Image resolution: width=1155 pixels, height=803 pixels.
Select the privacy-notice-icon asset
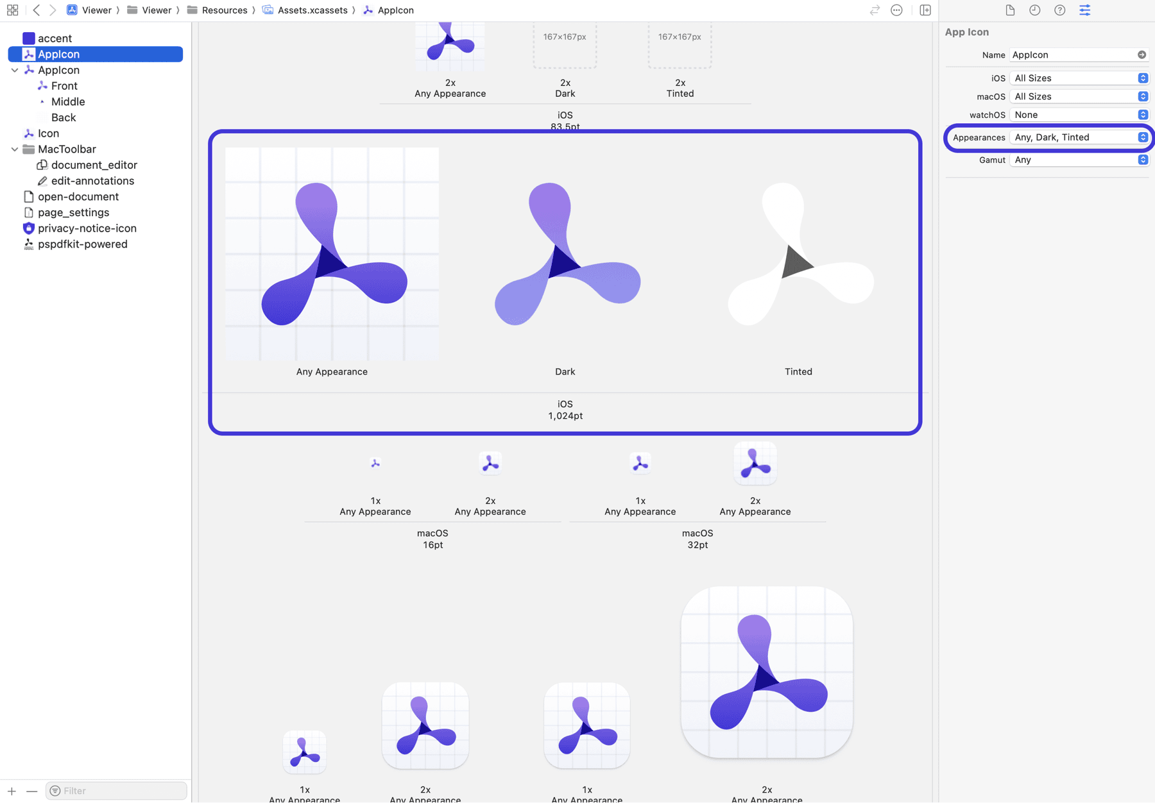coord(87,228)
